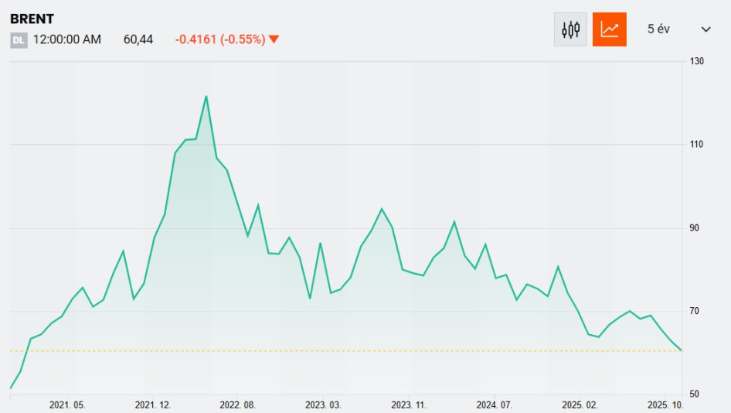Image resolution: width=731 pixels, height=413 pixels.
Task: Click the DL badge next to time
Action: (x=19, y=40)
